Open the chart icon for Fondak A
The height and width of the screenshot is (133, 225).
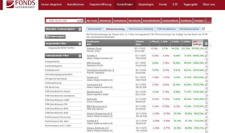(206, 55)
